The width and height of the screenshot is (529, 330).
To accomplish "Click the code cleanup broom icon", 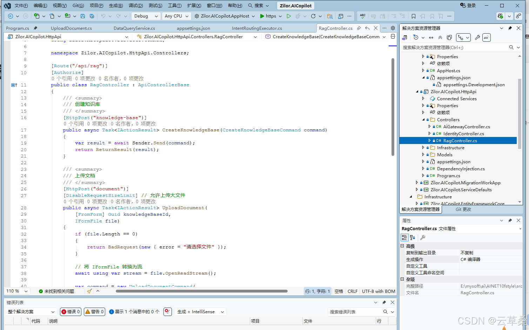I will click(89, 291).
